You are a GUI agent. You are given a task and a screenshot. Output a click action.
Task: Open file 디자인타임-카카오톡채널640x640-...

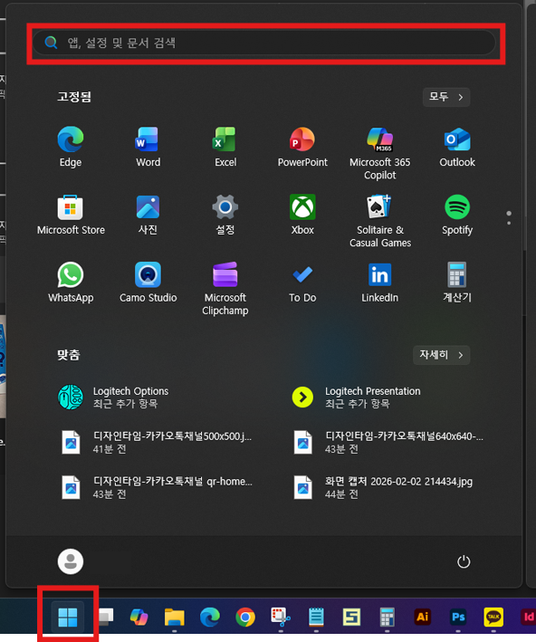pos(388,442)
